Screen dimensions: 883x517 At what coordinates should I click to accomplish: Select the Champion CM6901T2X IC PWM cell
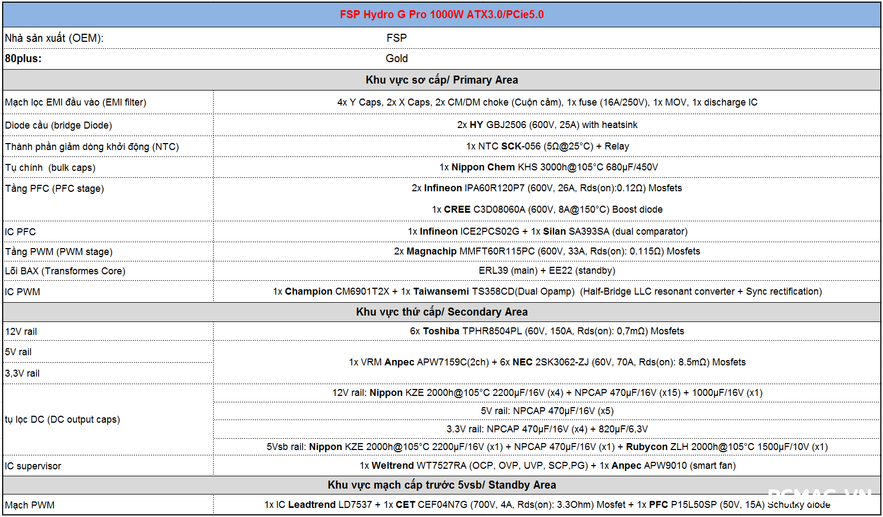pyautogui.click(x=547, y=291)
